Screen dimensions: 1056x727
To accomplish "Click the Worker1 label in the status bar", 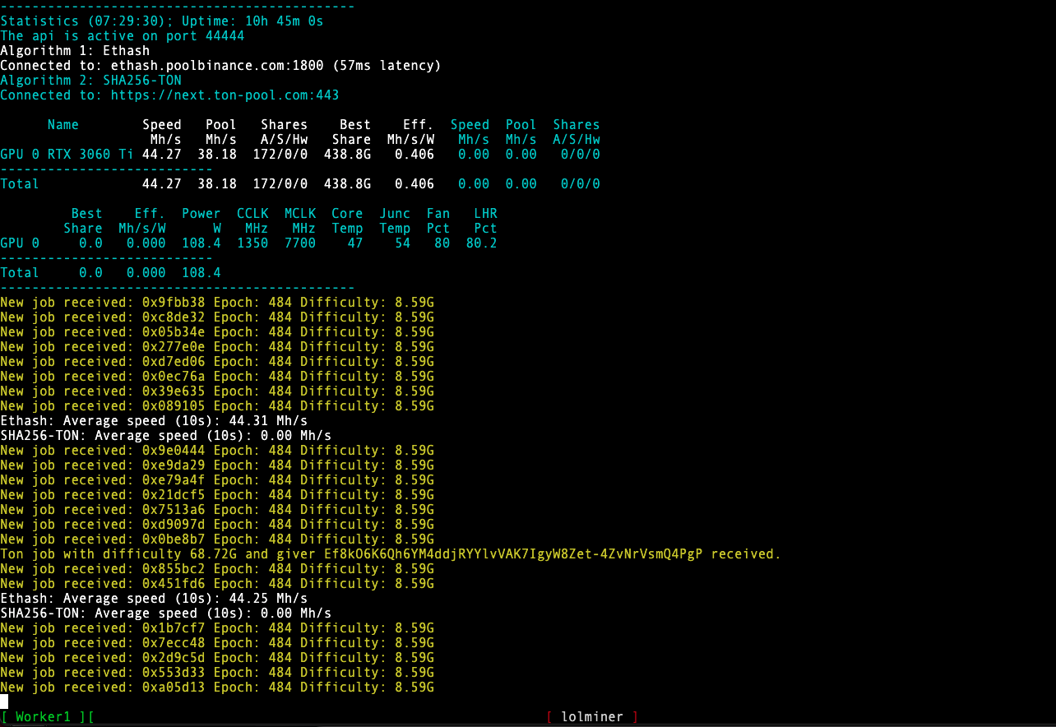I will (45, 716).
